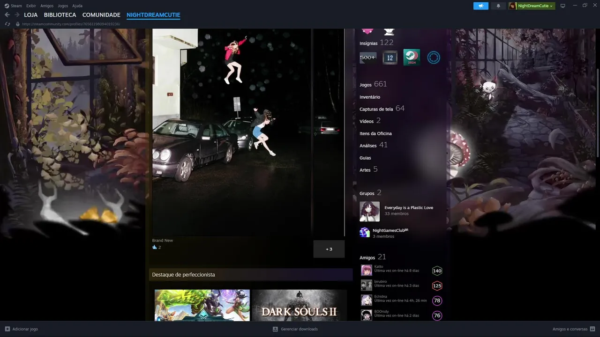This screenshot has height=337, width=600.
Task: Open Itens da Oficina link
Action: pyautogui.click(x=375, y=133)
